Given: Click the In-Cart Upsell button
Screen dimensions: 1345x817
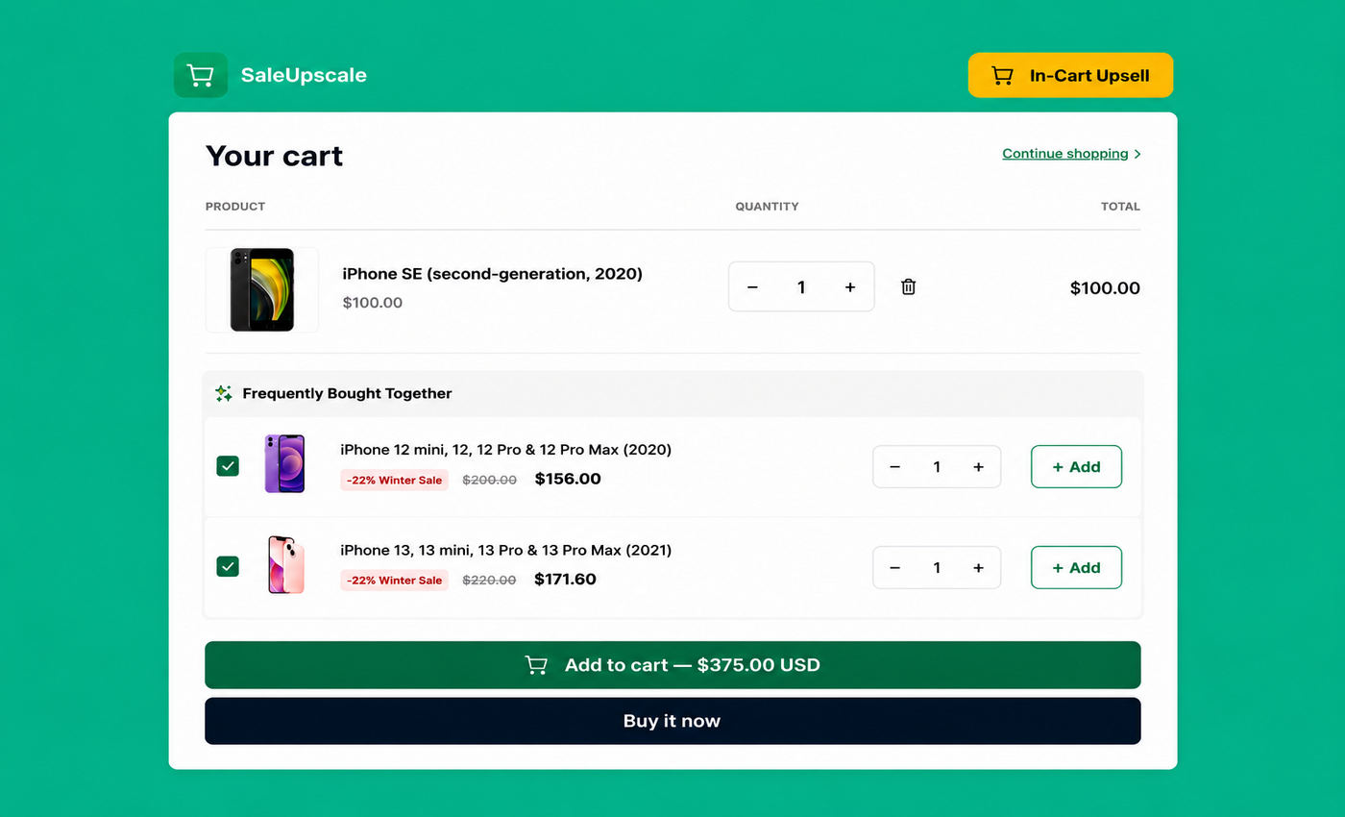Looking at the screenshot, I should pyautogui.click(x=1070, y=75).
